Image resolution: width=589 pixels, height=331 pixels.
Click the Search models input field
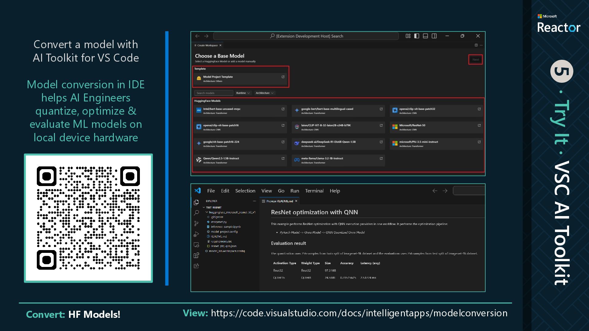tap(214, 93)
